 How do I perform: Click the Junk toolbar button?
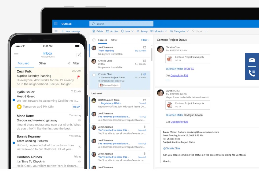click(126, 31)
